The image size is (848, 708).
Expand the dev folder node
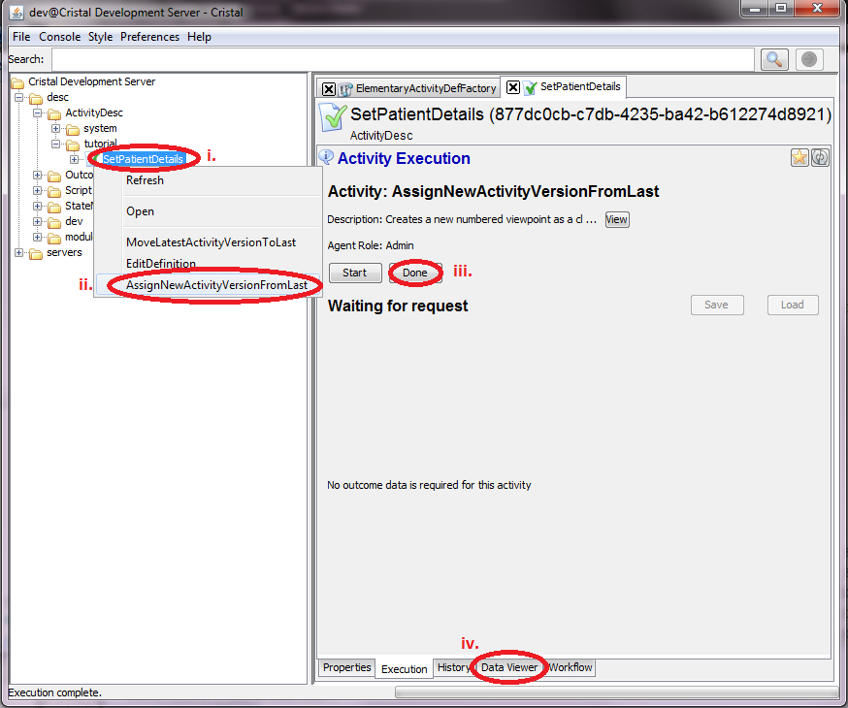click(x=37, y=221)
